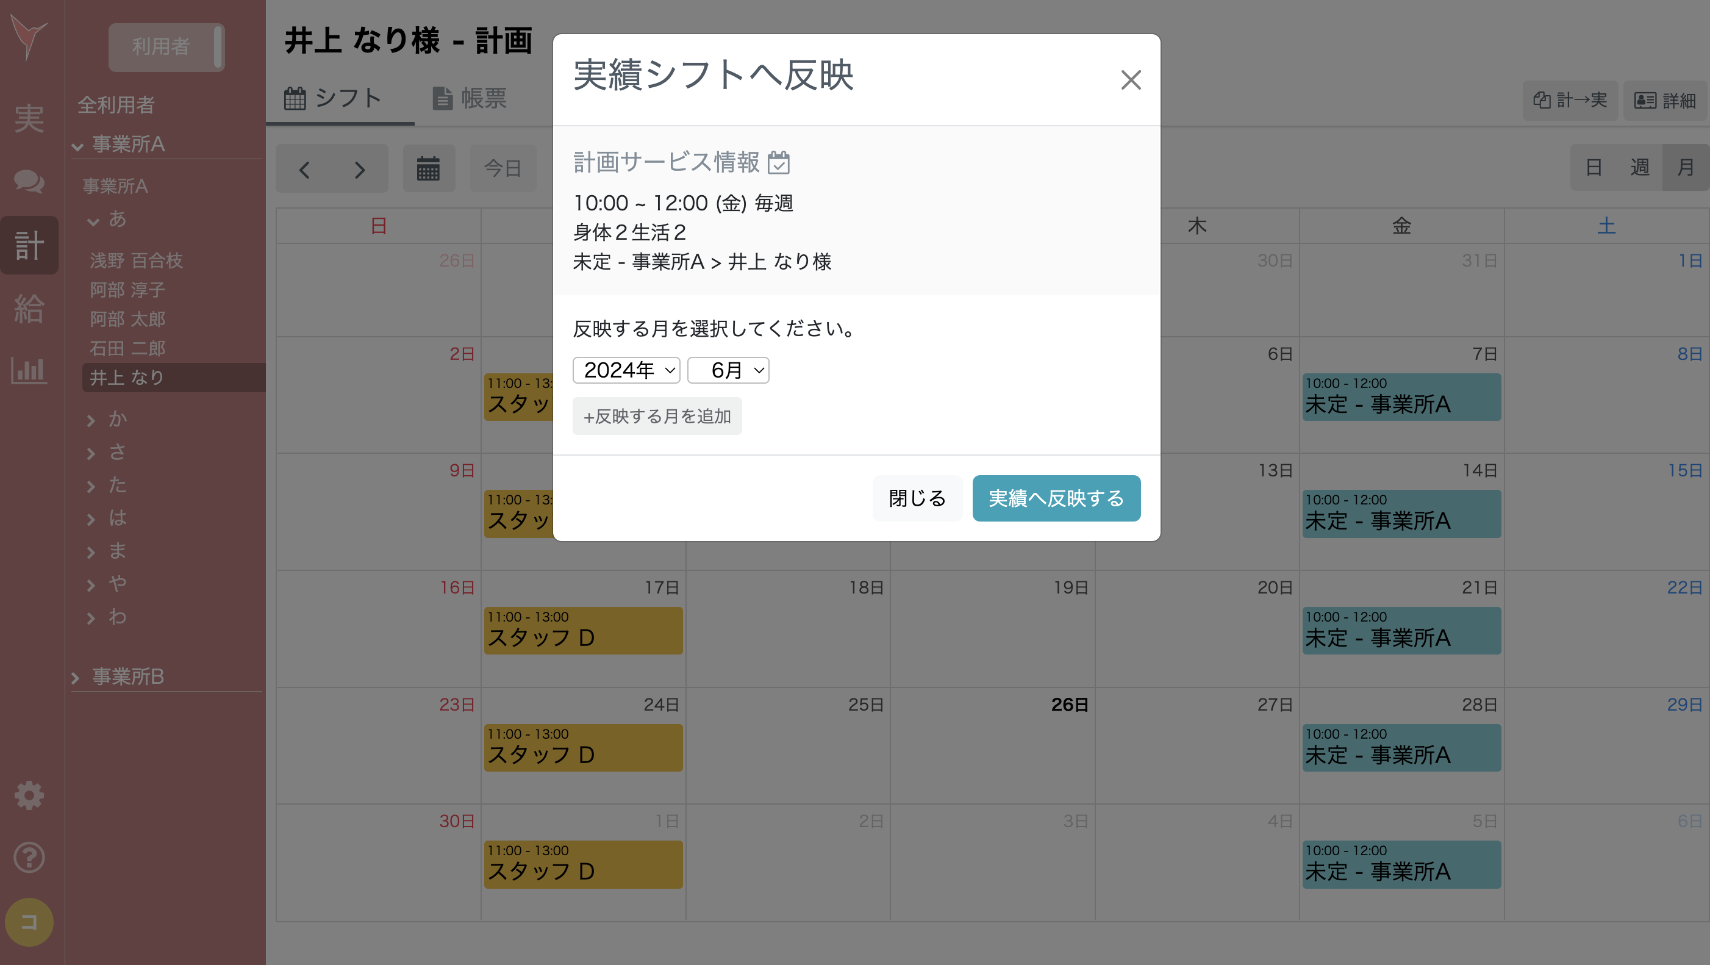Click the 計→実 copy icon button

pos(1570,99)
